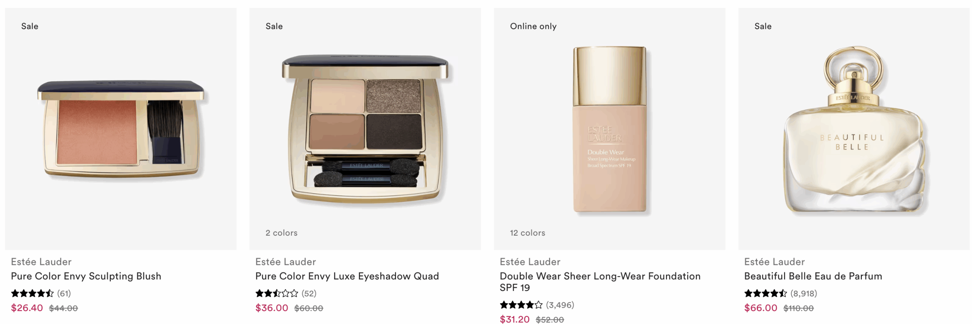Click the star rating for Eyeshadow Quad
Viewport: 972px width, 324px height.
click(x=277, y=293)
